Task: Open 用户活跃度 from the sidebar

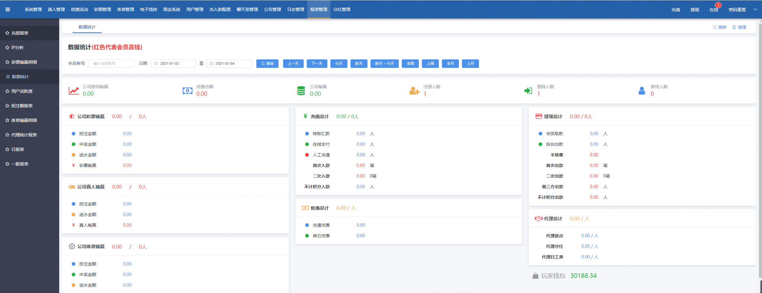Action: (22, 91)
